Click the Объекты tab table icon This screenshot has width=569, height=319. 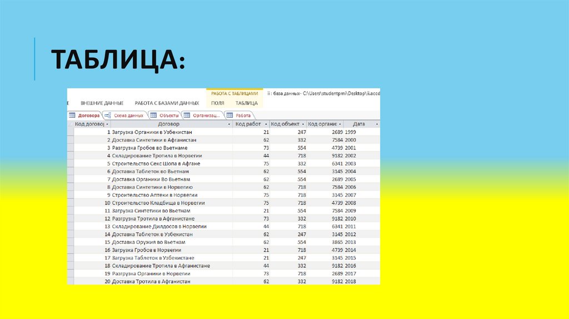[x=153, y=115]
